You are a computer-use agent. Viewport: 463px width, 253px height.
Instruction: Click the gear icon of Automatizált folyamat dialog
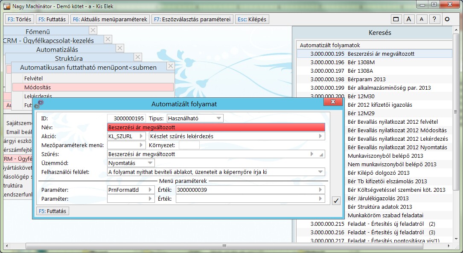point(39,104)
